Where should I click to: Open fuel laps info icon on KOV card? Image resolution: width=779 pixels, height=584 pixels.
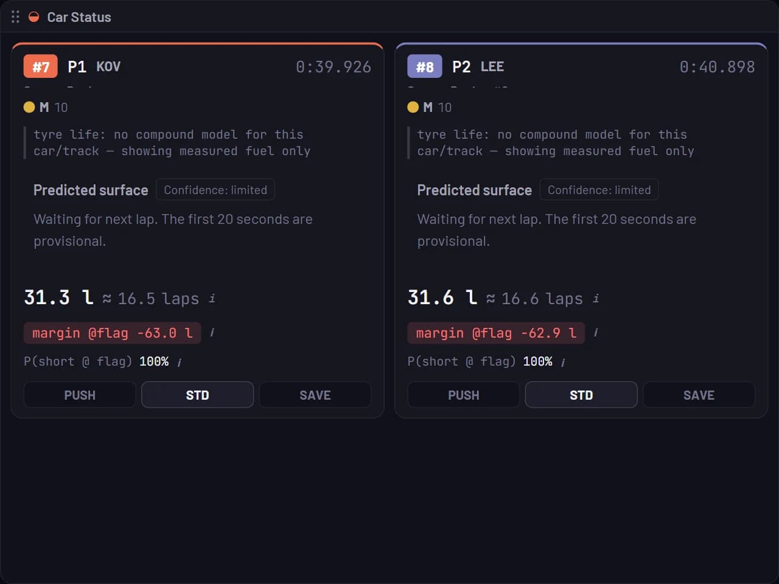click(x=212, y=299)
